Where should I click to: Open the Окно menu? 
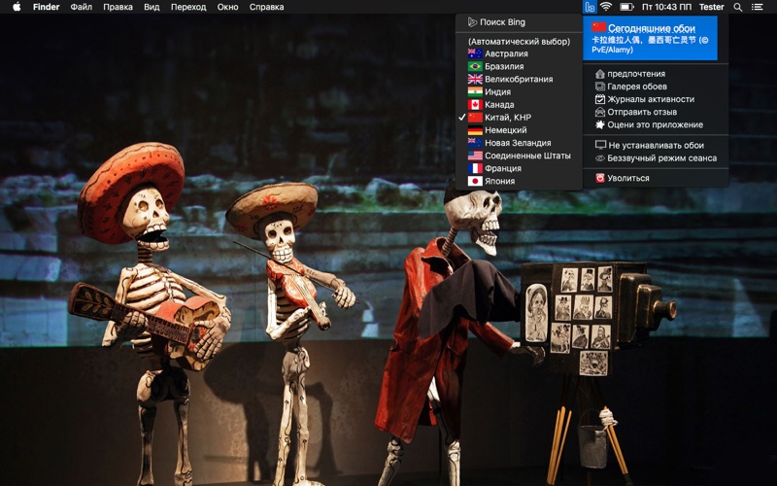tap(227, 7)
